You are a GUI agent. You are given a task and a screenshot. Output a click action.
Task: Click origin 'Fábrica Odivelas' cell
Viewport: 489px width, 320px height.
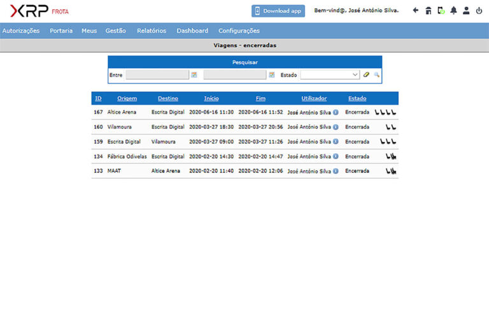pos(127,156)
